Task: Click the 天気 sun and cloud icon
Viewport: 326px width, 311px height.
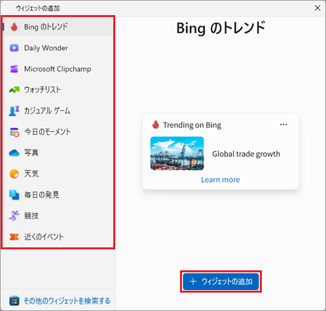Action: (x=14, y=174)
